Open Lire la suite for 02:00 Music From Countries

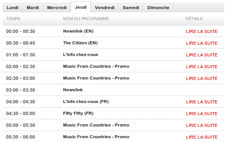(202, 67)
